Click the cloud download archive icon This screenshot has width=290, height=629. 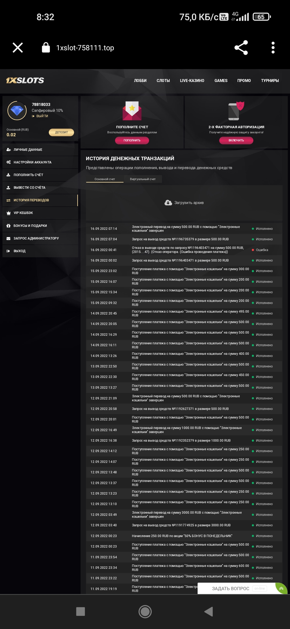click(168, 203)
